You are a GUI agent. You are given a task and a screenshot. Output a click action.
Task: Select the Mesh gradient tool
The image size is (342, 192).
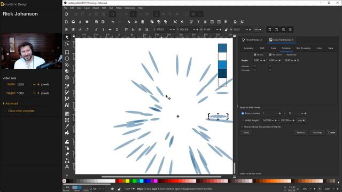[x=67, y=120]
